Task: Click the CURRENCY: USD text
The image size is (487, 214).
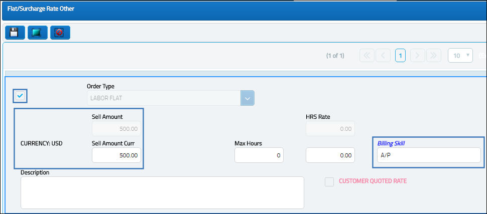Action: [41, 144]
